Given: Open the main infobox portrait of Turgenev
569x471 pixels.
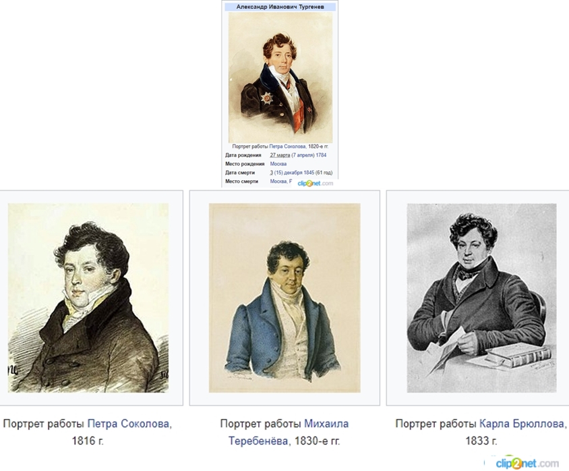Looking at the screenshot, I should pos(280,78).
